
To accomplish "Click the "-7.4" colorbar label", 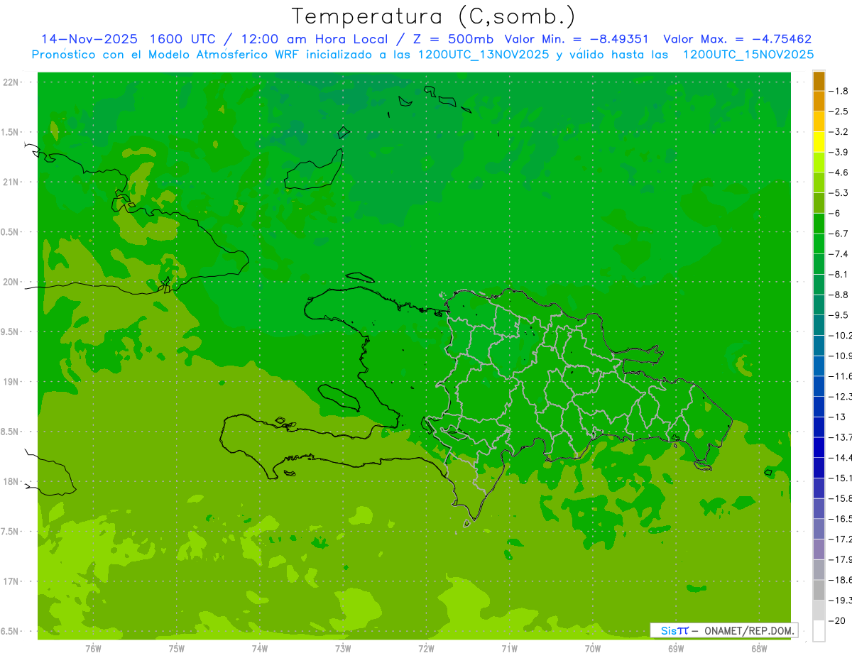I will 839,254.
